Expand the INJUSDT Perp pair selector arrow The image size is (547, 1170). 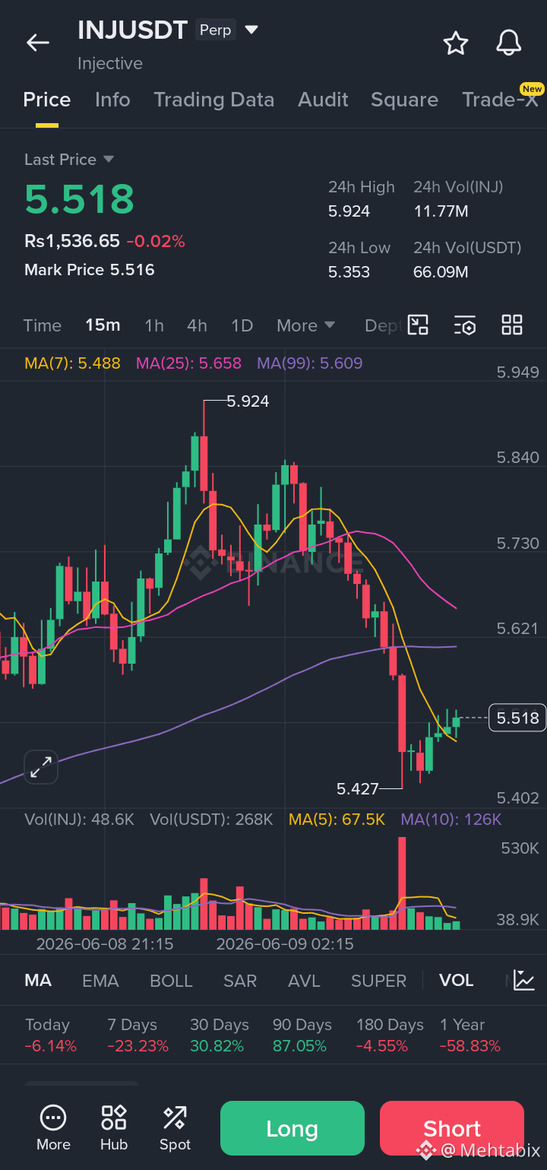[251, 30]
